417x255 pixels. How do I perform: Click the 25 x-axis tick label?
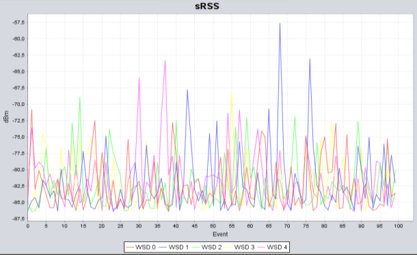(x=120, y=226)
